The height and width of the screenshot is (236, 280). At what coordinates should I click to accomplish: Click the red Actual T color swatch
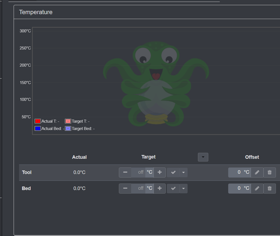(37, 121)
